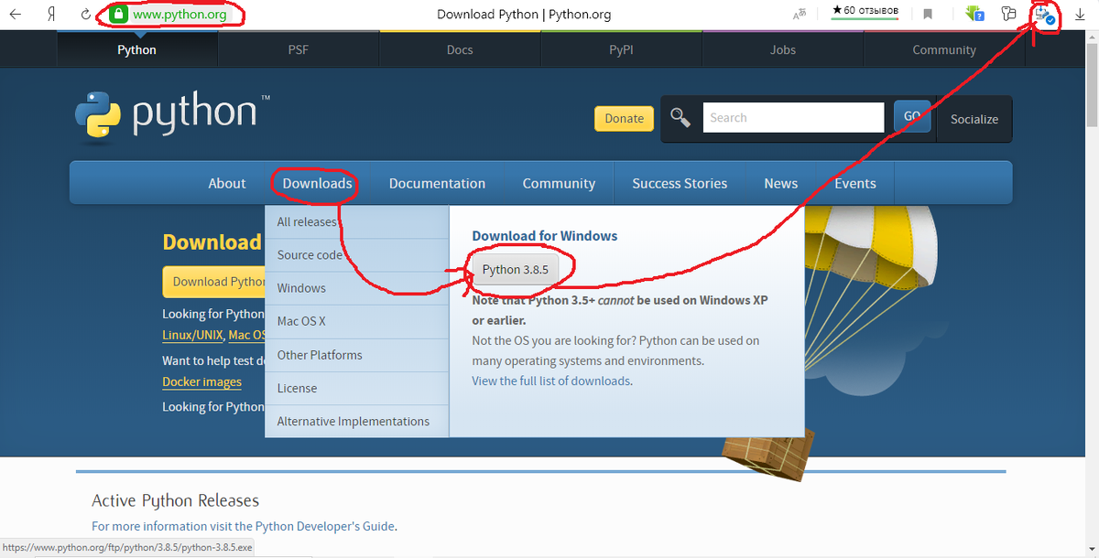Open the Python Developer's Guide link
This screenshot has width=1099, height=558.
[x=325, y=526]
